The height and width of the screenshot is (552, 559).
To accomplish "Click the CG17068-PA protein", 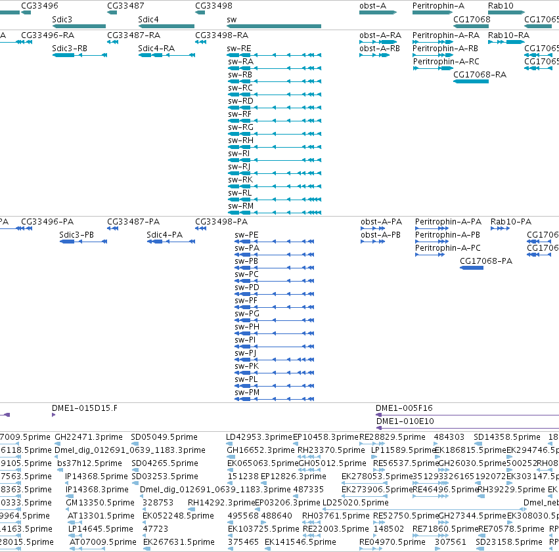I will coord(472,268).
